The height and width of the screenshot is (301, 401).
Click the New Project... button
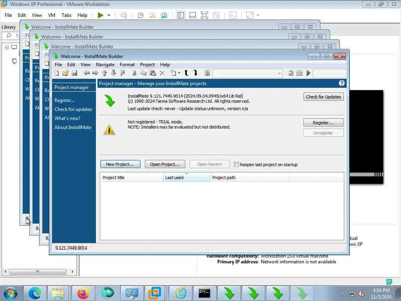coord(120,164)
